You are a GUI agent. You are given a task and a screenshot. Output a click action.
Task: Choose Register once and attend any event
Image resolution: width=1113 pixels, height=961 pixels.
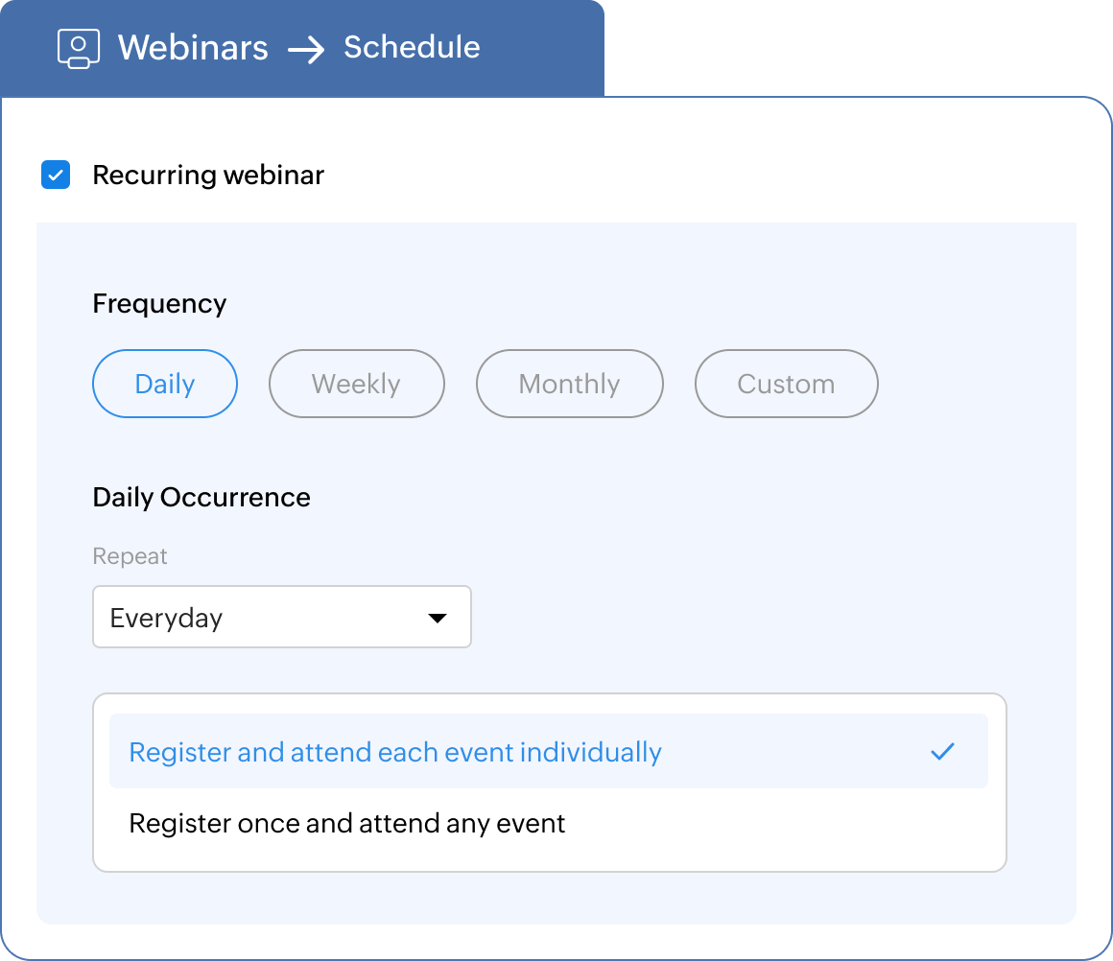pos(348,823)
